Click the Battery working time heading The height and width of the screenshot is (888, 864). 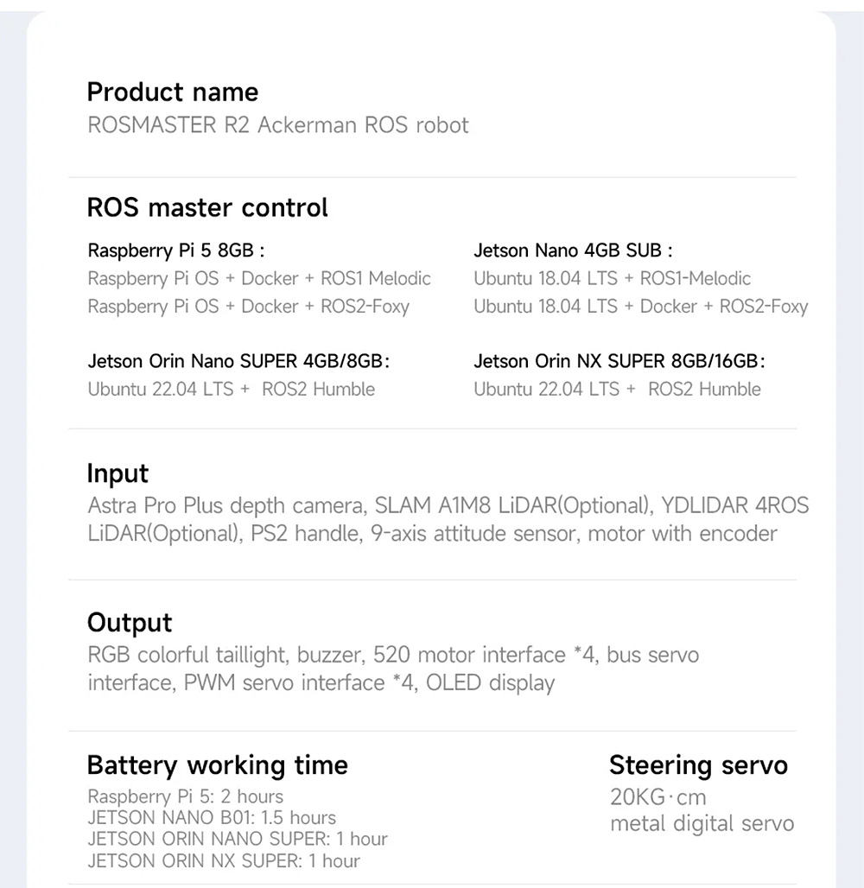(218, 765)
